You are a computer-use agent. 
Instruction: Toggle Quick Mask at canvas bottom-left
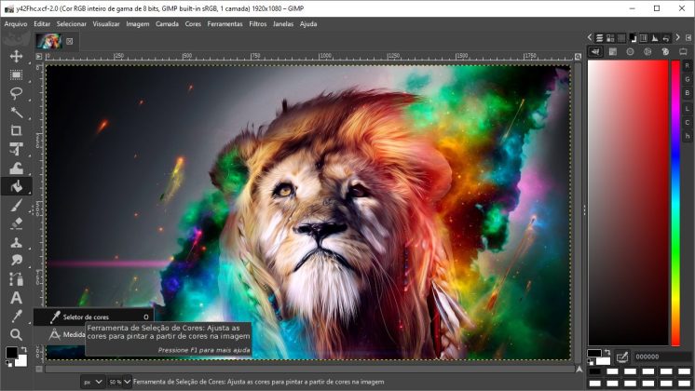pyautogui.click(x=39, y=369)
